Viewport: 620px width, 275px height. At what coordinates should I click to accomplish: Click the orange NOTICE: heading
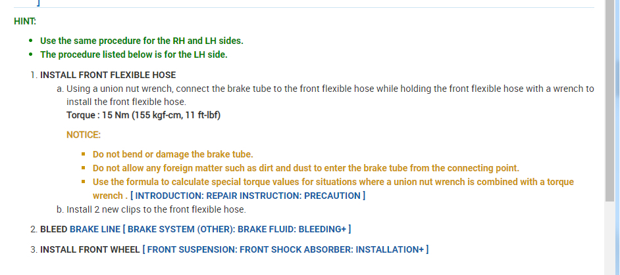pyautogui.click(x=84, y=135)
